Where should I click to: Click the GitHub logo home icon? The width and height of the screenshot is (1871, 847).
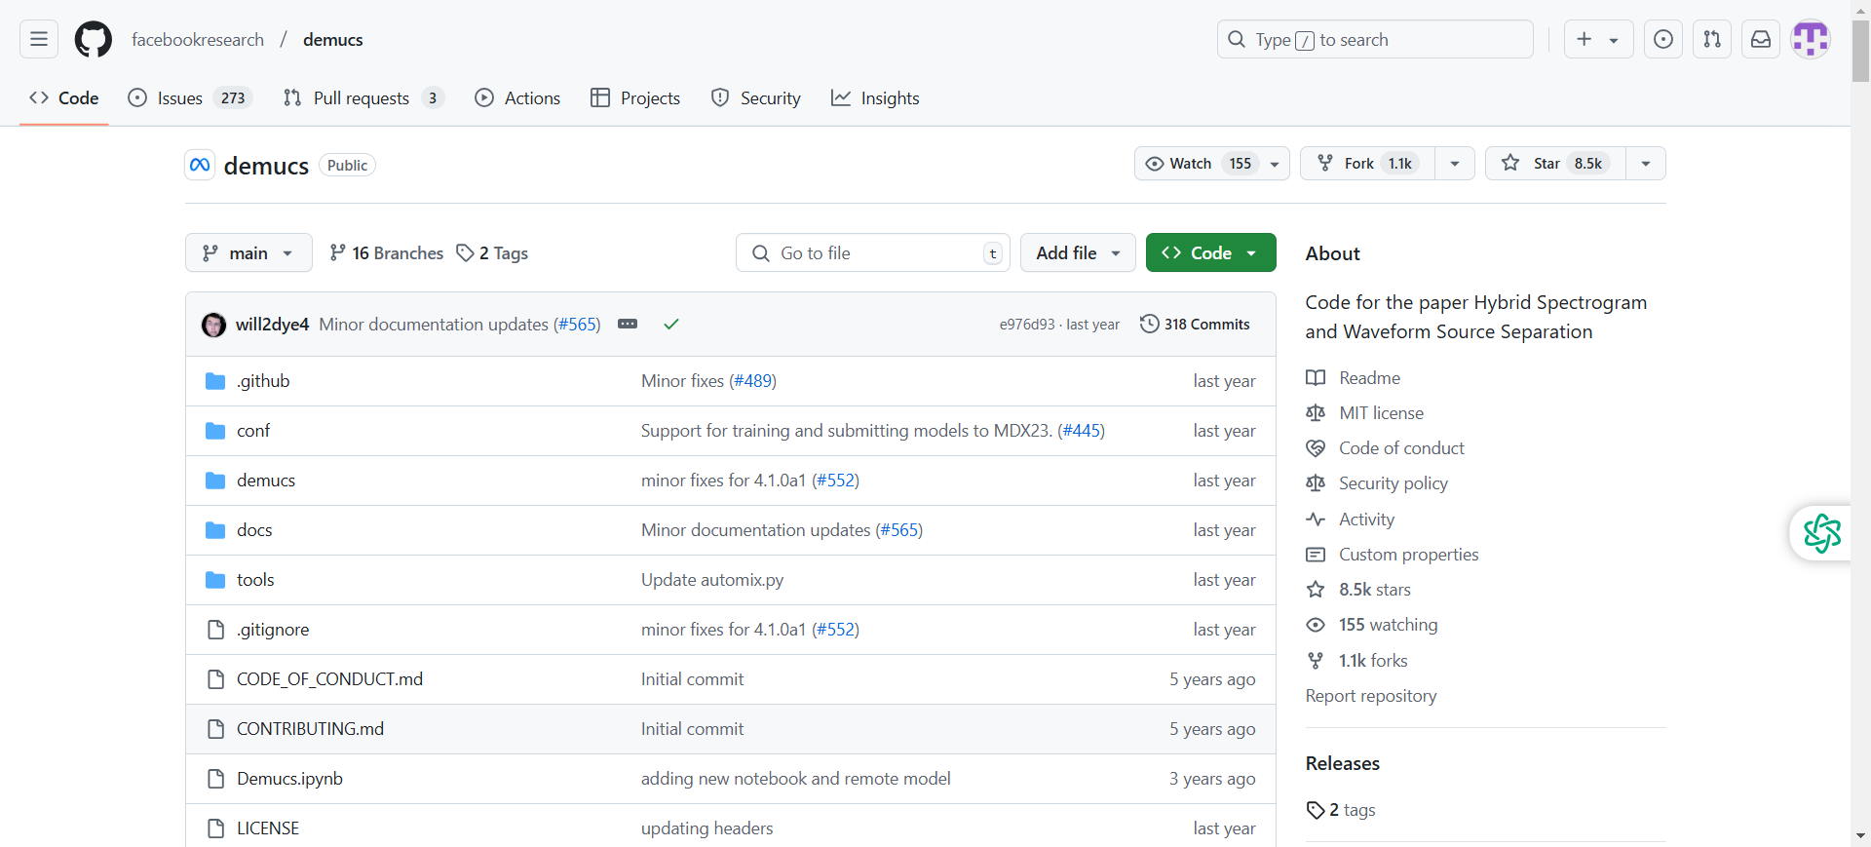click(94, 40)
